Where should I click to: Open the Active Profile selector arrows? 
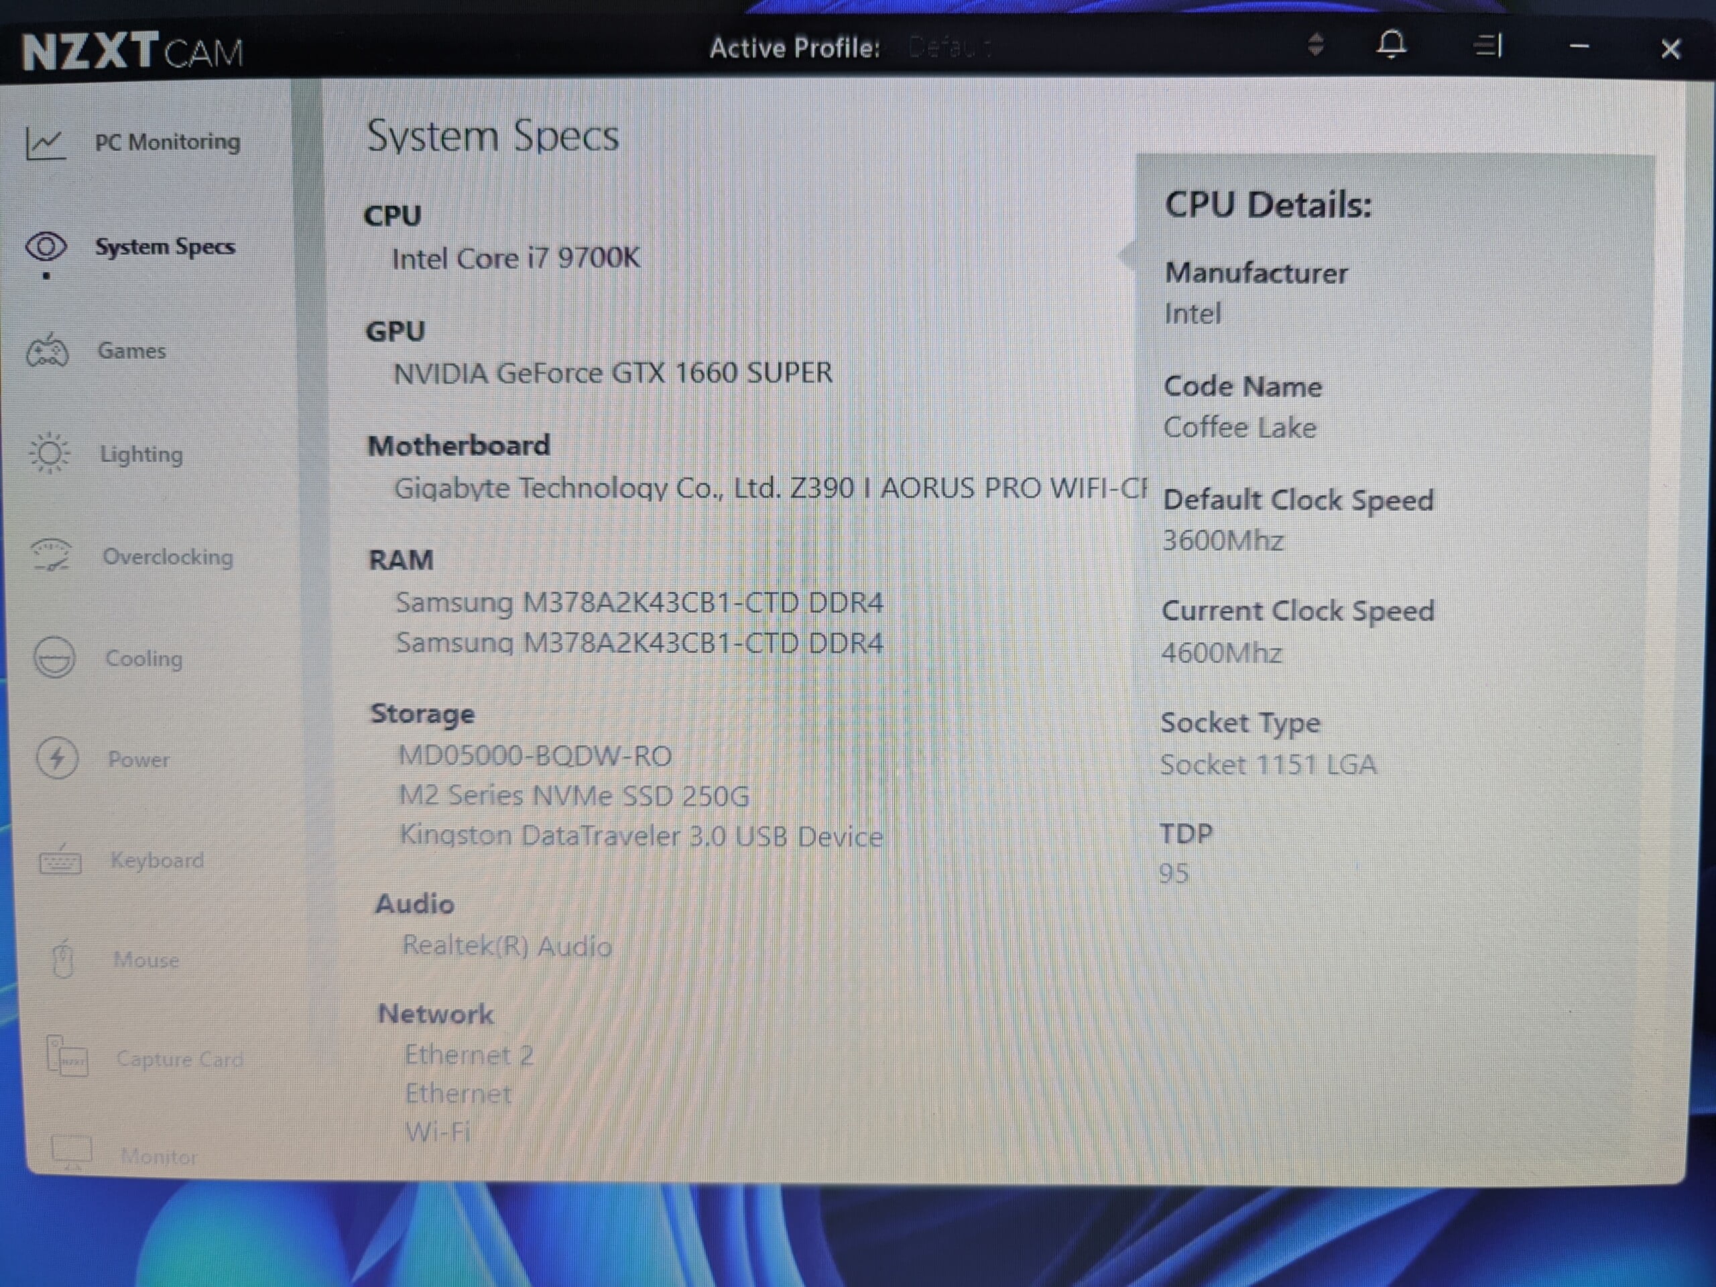pos(1316,44)
